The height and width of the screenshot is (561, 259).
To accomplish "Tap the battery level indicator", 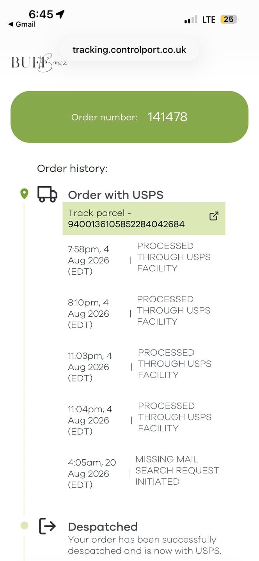I will click(229, 19).
